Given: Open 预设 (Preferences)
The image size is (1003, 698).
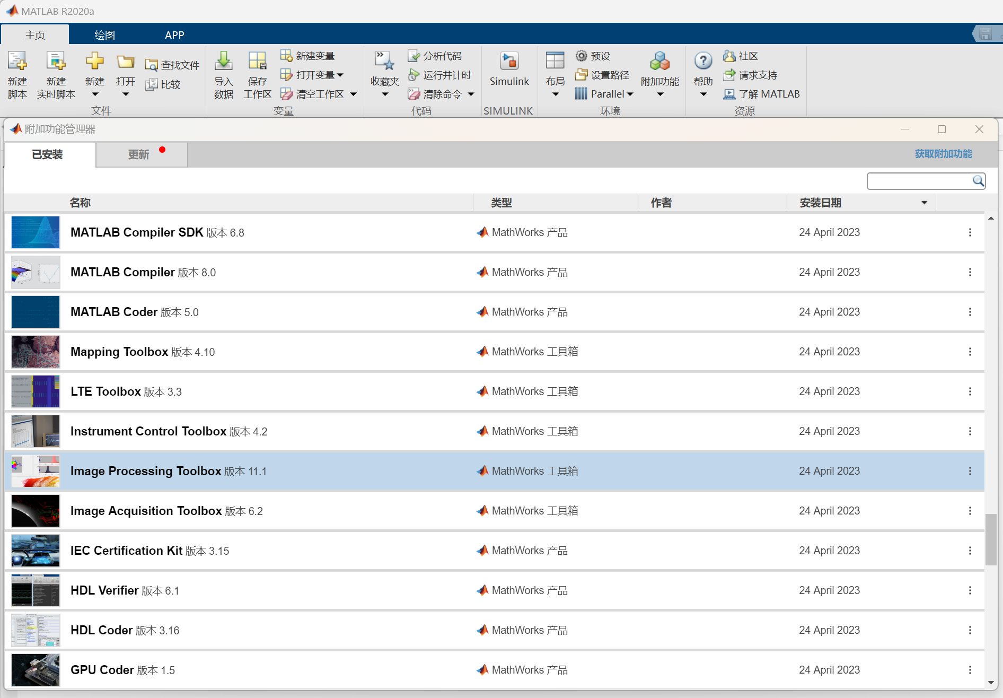Looking at the screenshot, I should point(593,56).
